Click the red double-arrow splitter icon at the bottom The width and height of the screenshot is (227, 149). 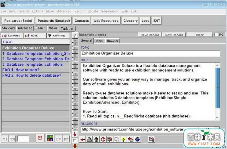[x=75, y=146]
